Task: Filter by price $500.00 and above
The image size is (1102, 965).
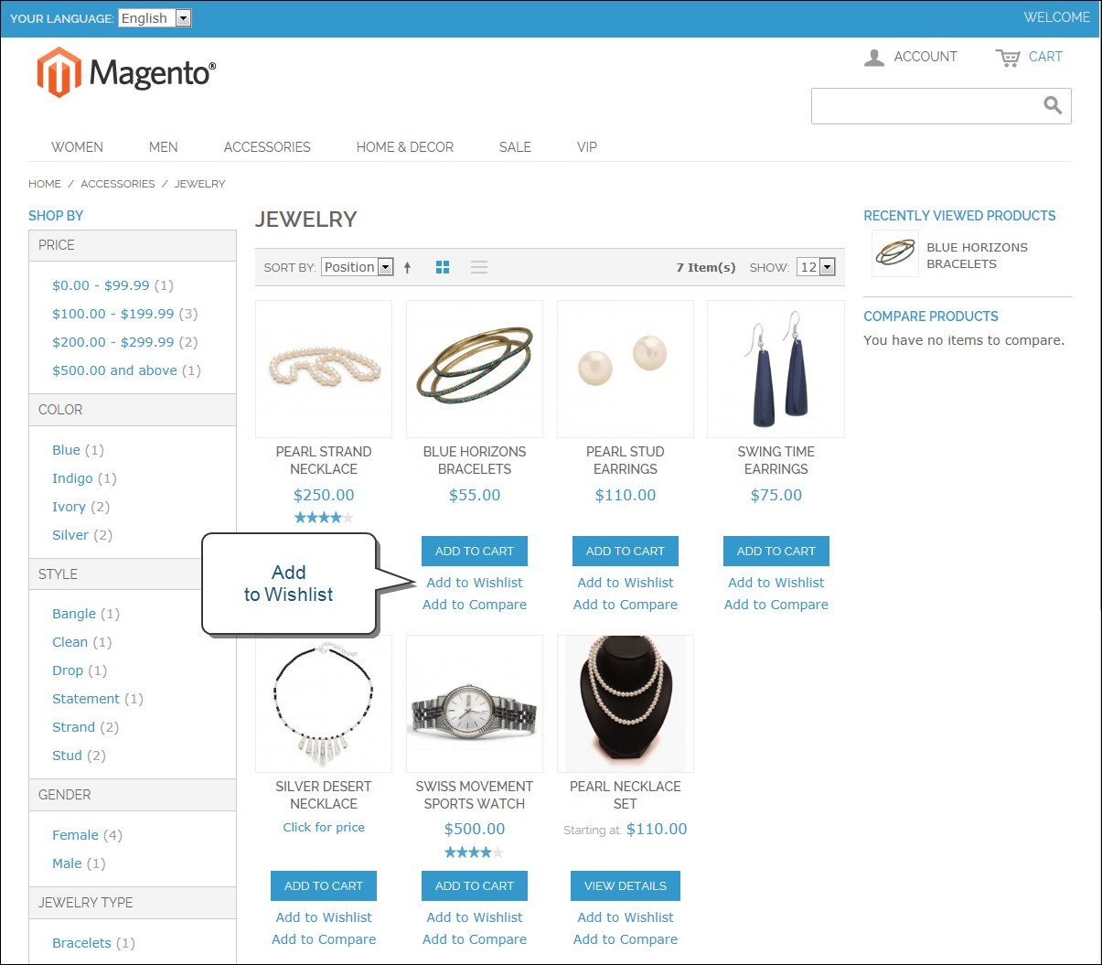Action: 114,370
